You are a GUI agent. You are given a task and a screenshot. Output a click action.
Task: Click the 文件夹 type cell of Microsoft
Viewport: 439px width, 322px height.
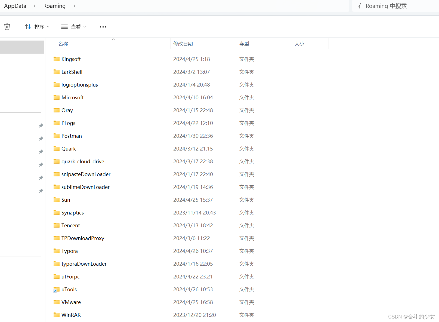tap(247, 97)
